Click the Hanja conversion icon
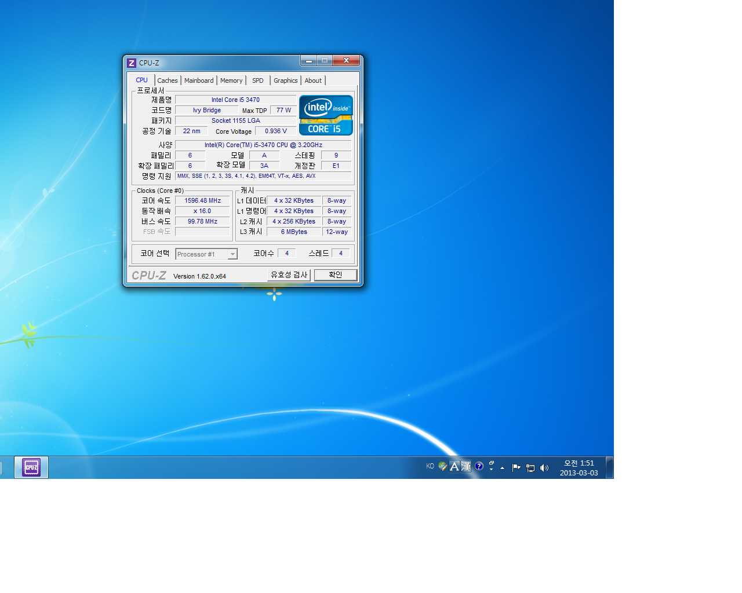Image resolution: width=742 pixels, height=593 pixels. point(466,466)
